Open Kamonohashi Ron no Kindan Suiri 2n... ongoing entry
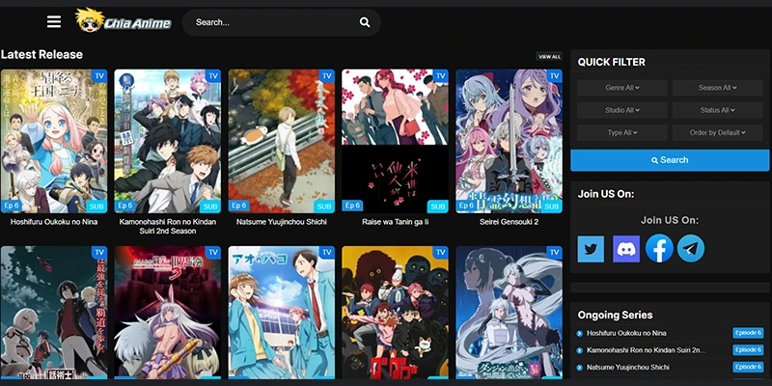772x386 pixels. pos(646,350)
